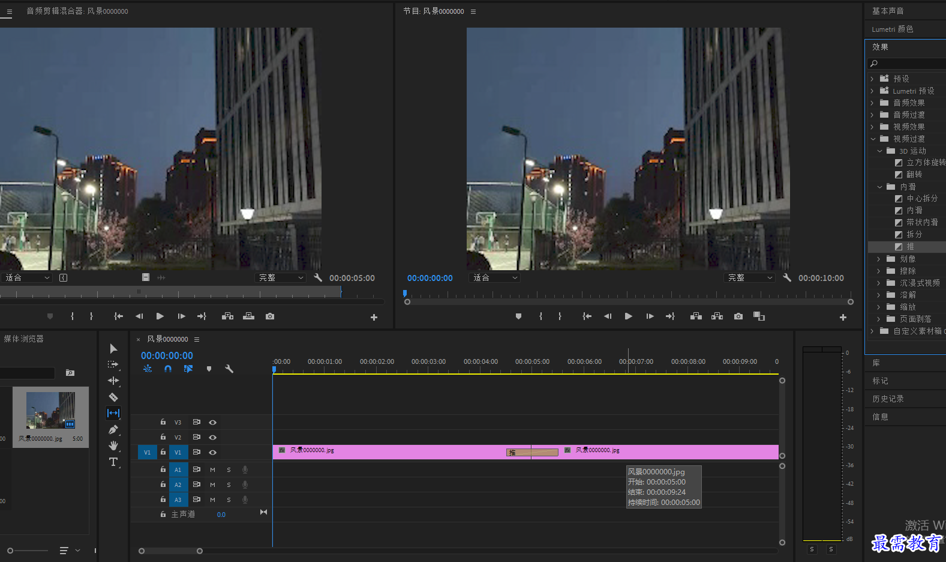Add marker in program monitor
Image resolution: width=946 pixels, height=562 pixels.
coord(518,316)
